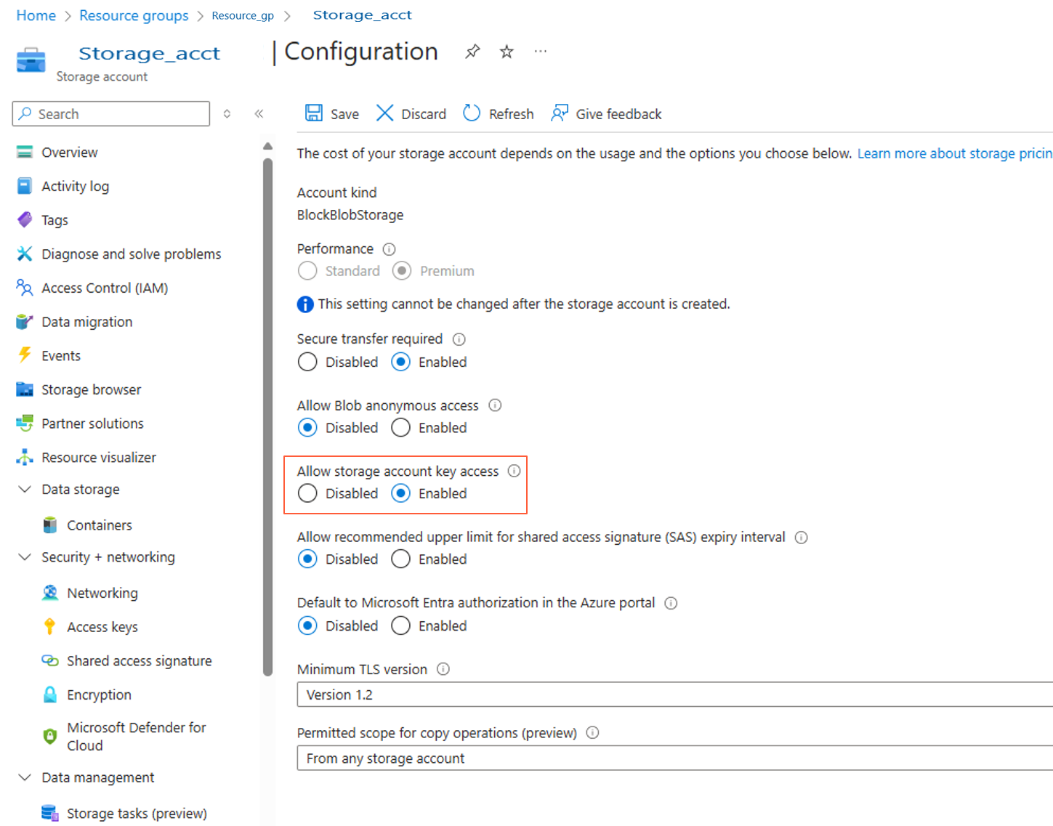The width and height of the screenshot is (1053, 826).
Task: Go to Shared access signature page
Action: click(x=139, y=661)
